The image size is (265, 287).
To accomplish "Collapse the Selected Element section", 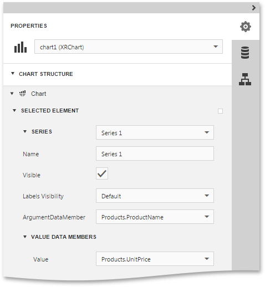I will (14, 110).
